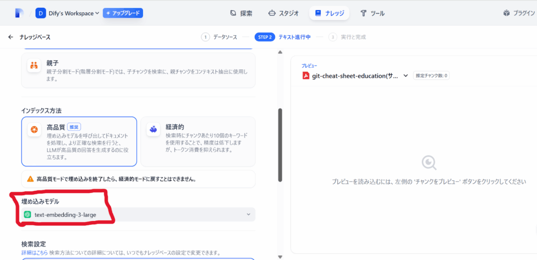Click the 高品質 index method icon
The width and height of the screenshot is (537, 260).
(x=35, y=130)
